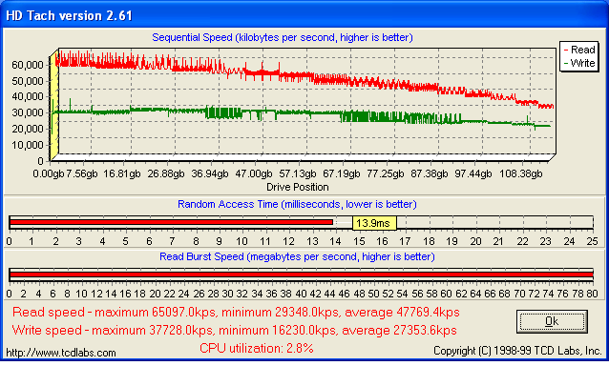
Task: Click the Write speed statistics line
Action: pos(234,331)
